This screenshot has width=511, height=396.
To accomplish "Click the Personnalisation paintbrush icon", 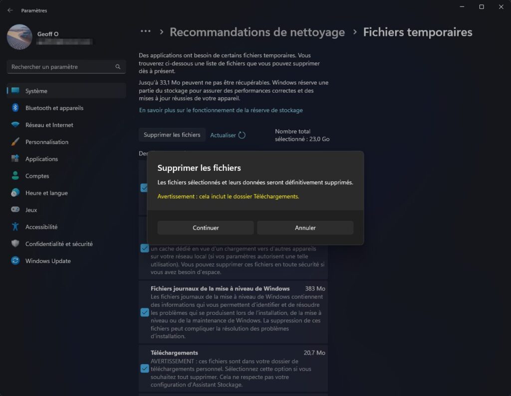I will click(15, 142).
